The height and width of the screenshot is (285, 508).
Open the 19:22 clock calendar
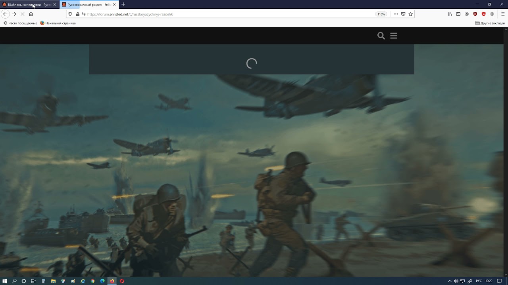[489, 281]
